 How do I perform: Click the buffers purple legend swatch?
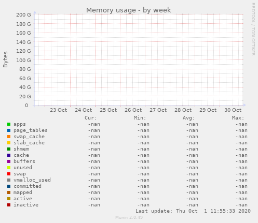(9, 161)
